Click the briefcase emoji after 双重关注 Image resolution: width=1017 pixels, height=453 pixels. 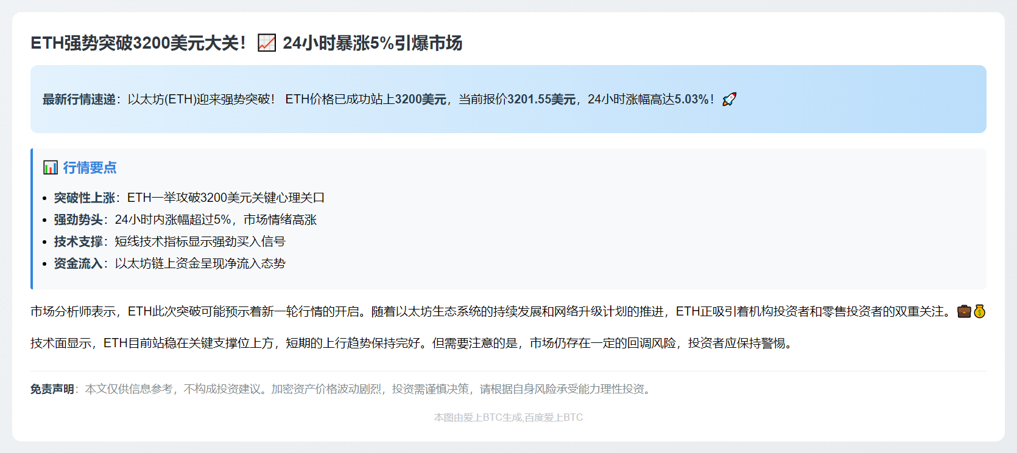point(964,311)
